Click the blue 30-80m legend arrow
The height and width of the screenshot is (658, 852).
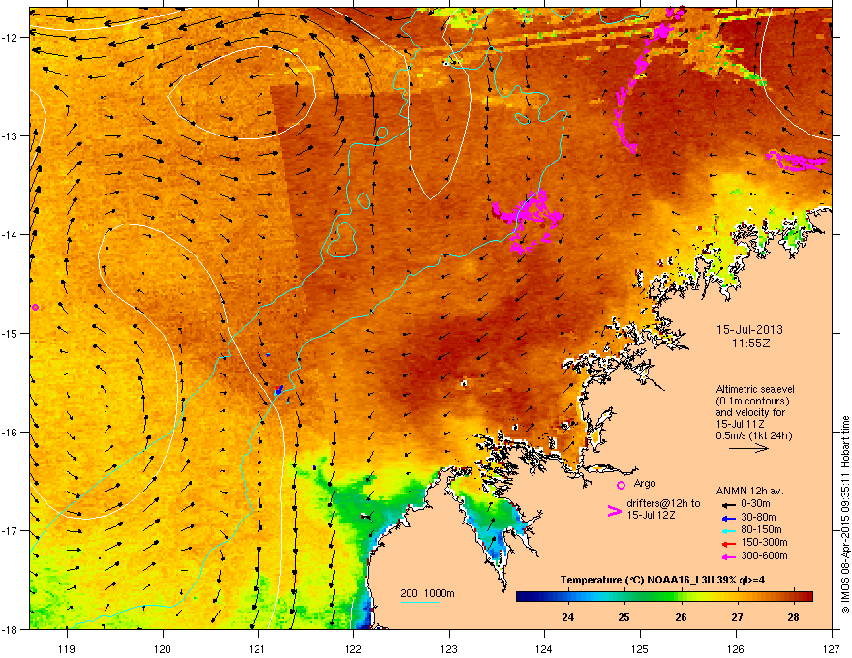727,518
